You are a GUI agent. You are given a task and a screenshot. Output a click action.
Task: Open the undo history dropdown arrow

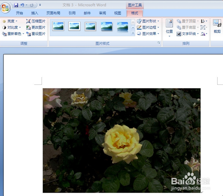26,5
